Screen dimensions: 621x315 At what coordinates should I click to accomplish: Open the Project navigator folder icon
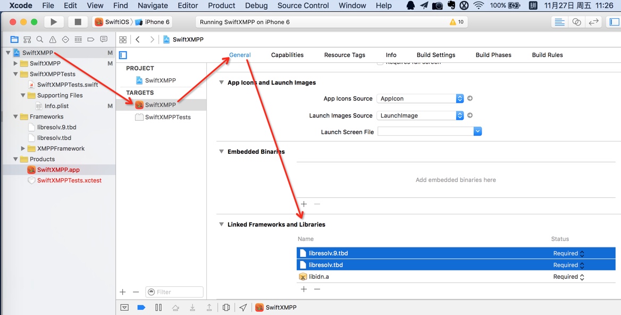[14, 39]
